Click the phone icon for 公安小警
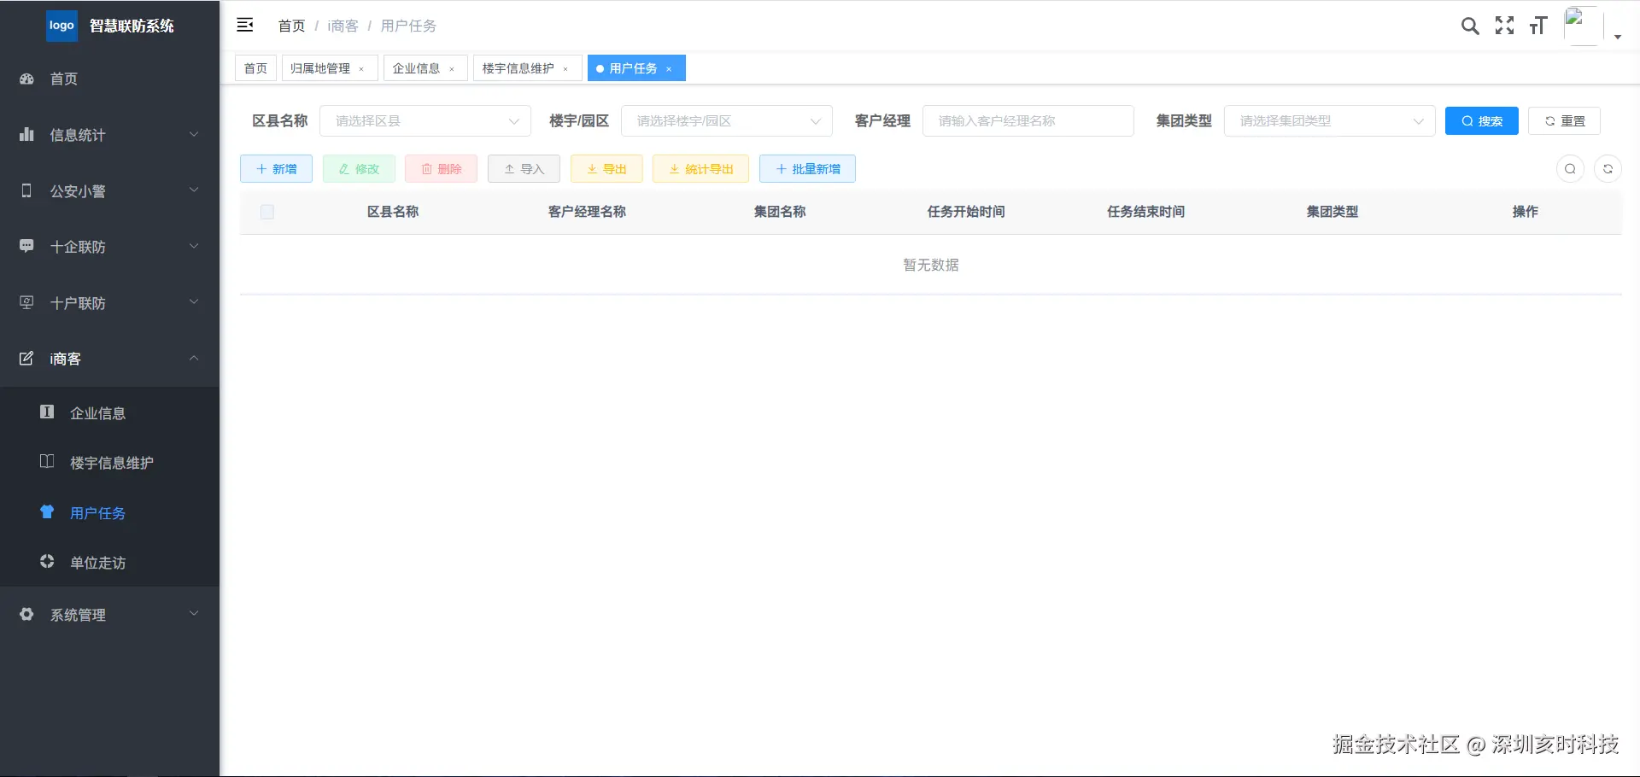 tap(26, 190)
